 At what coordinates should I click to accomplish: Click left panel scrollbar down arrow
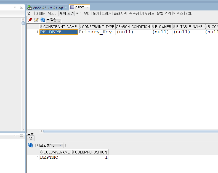[23, 129]
